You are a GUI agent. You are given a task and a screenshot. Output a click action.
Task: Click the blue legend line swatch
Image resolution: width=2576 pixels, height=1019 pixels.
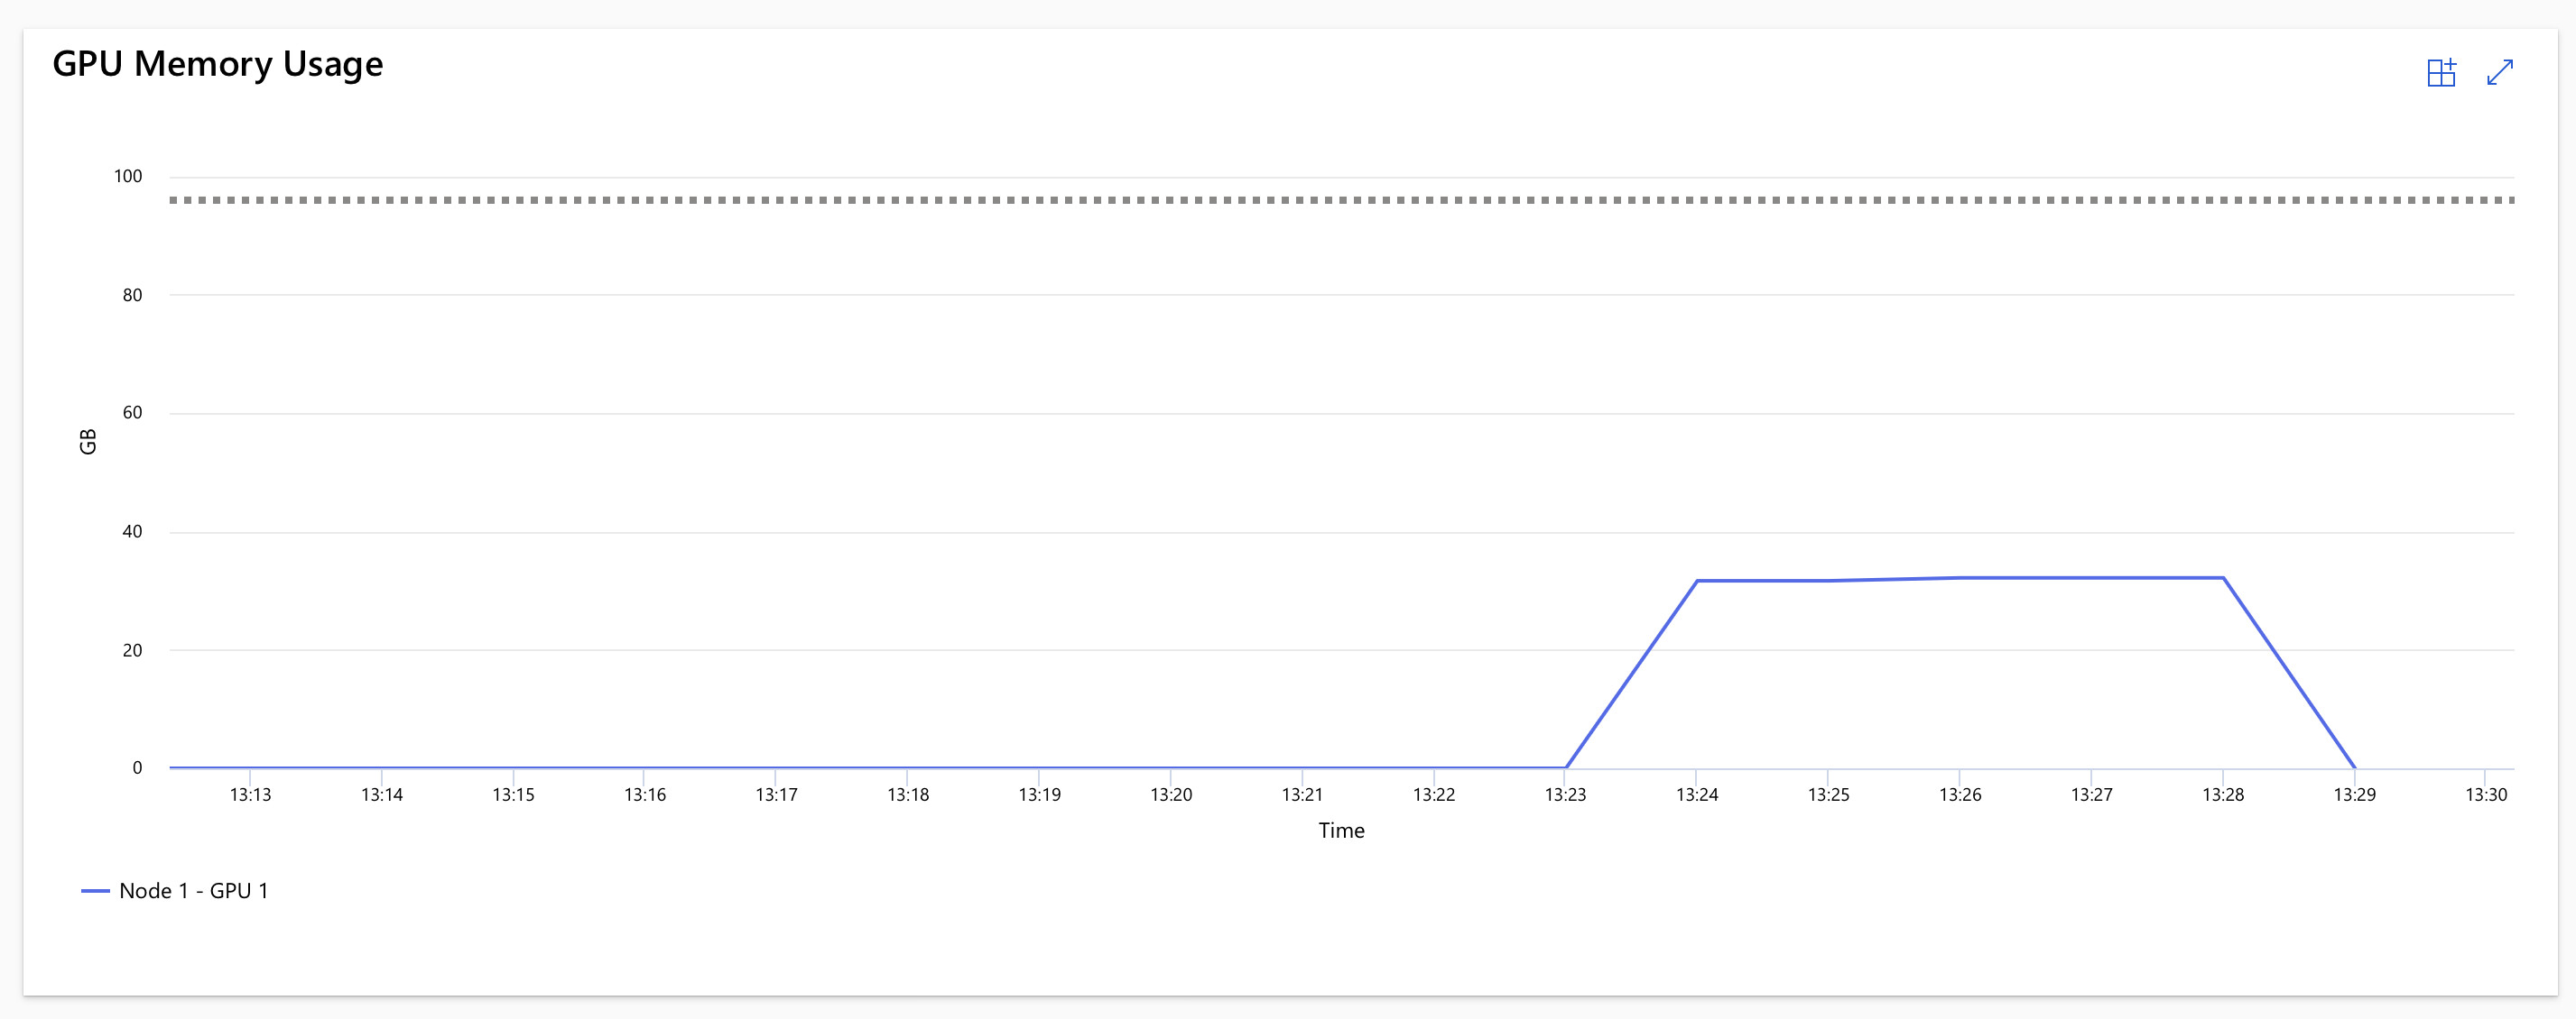click(95, 890)
